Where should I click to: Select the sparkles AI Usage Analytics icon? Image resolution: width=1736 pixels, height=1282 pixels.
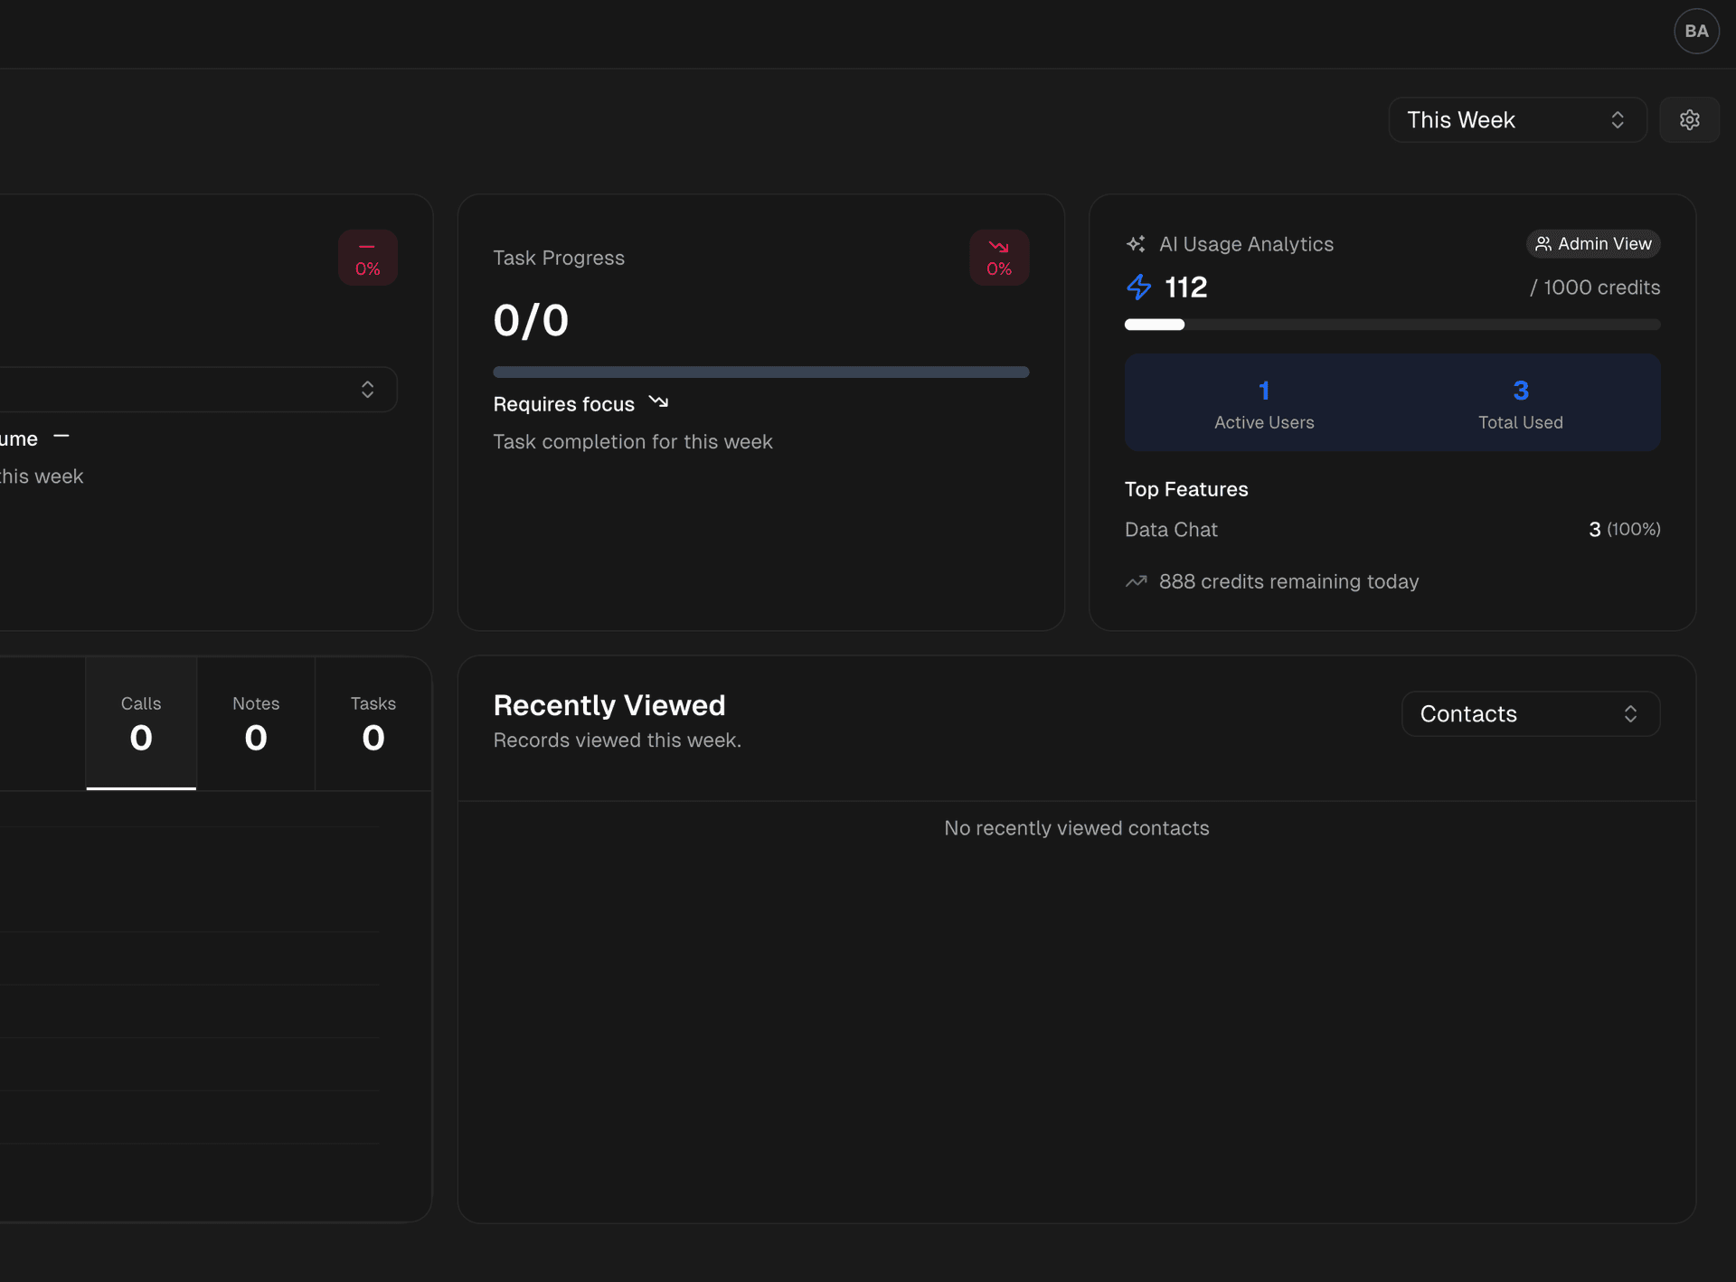(1137, 243)
